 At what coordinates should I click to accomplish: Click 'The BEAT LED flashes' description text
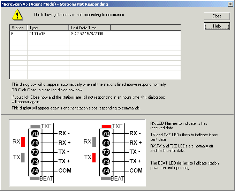(x=184, y=166)
